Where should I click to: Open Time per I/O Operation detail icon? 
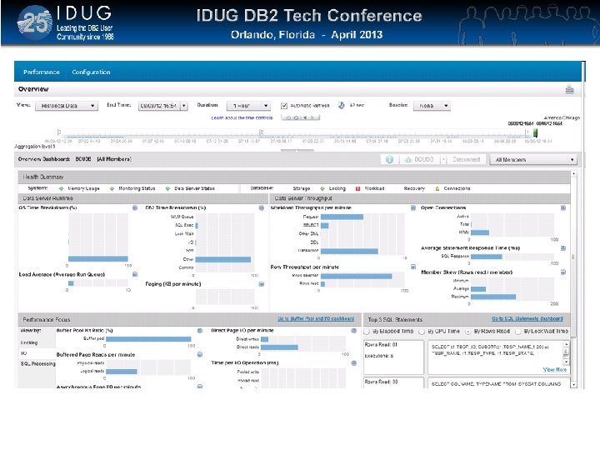(x=354, y=362)
